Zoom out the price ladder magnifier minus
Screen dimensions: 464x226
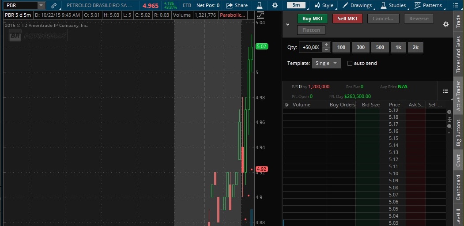(449, 126)
